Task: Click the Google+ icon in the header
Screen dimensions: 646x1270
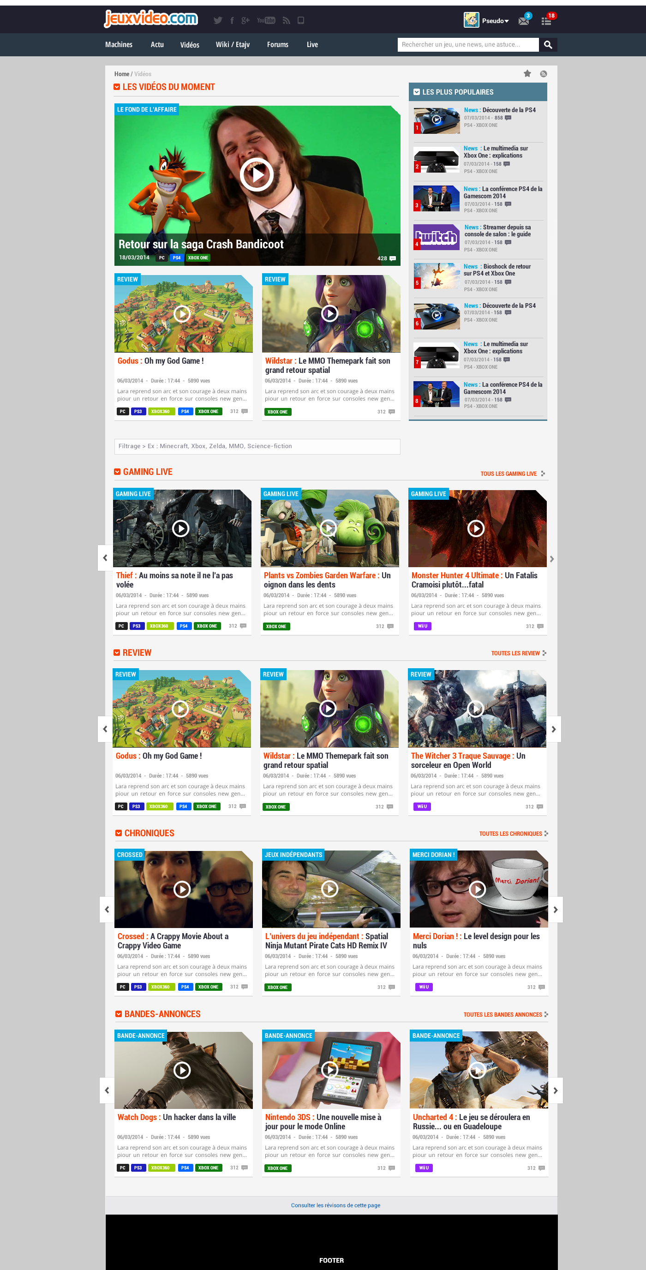Action: pos(245,20)
